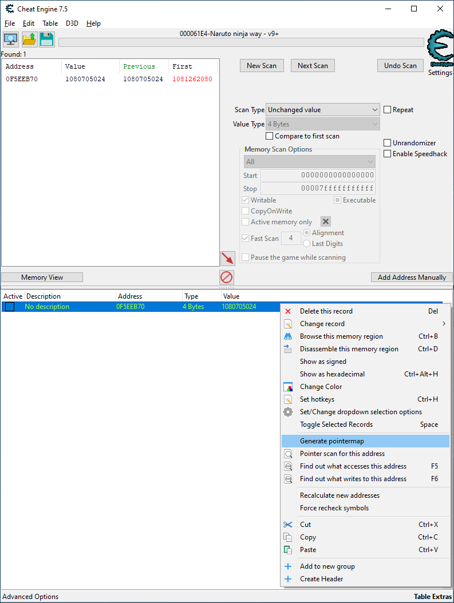Click the Stop address field
Image resolution: width=454 pixels, height=603 pixels.
click(x=318, y=188)
